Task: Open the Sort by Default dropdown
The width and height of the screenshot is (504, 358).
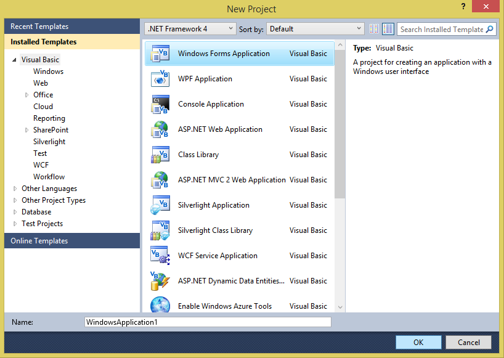Action: click(x=315, y=29)
